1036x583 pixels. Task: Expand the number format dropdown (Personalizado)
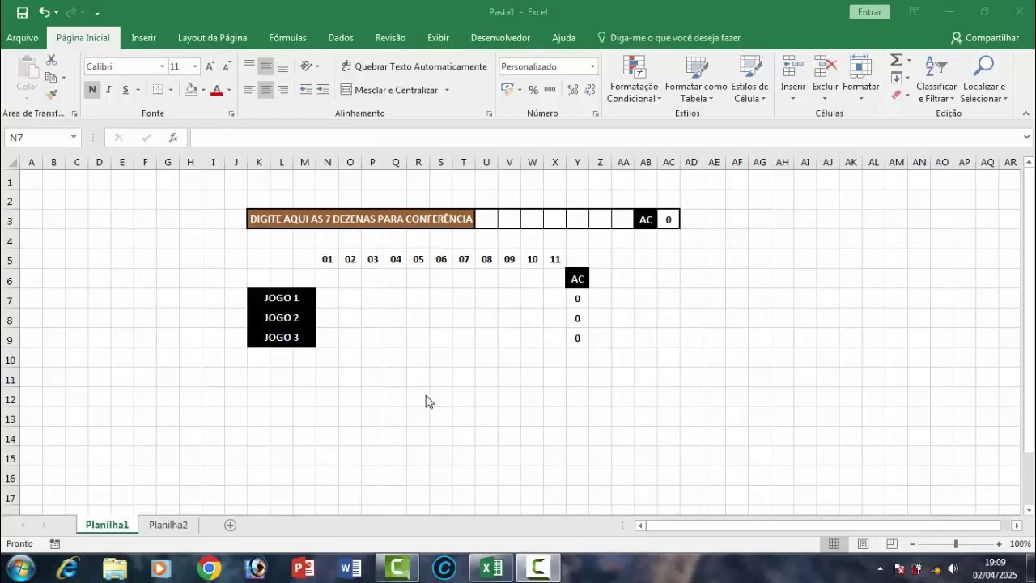click(x=592, y=66)
